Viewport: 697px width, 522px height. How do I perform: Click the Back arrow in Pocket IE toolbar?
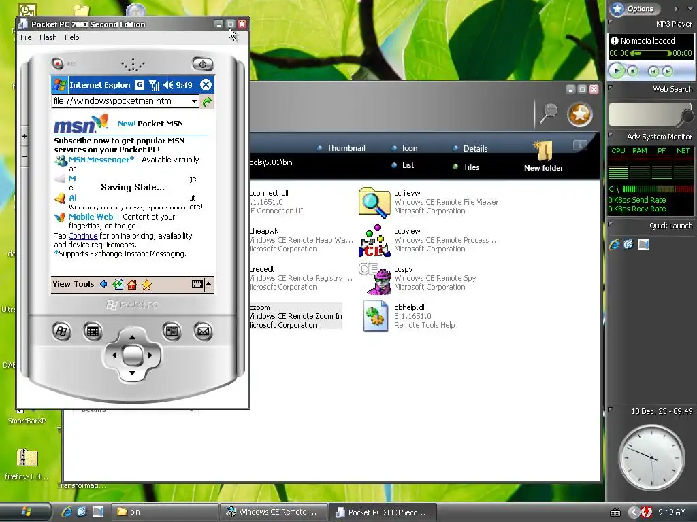tap(103, 284)
